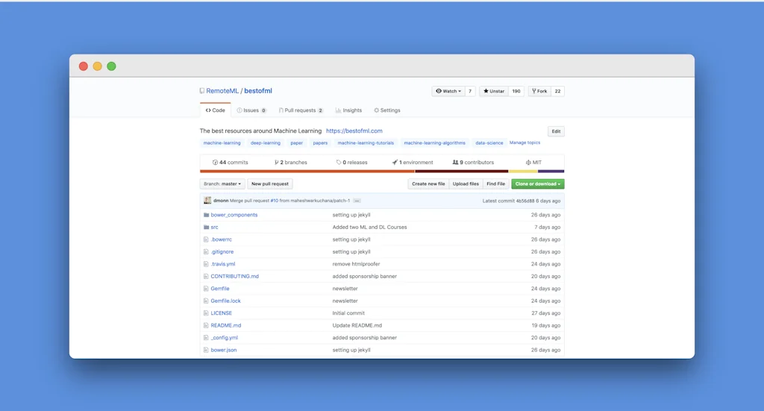Click the releases tag icon

[x=339, y=162]
